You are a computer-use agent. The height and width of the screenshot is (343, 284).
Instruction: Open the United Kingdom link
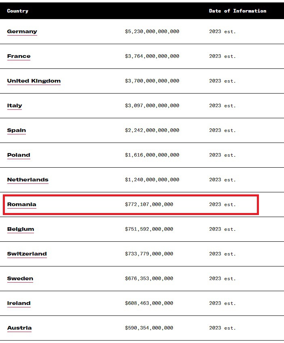34,81
